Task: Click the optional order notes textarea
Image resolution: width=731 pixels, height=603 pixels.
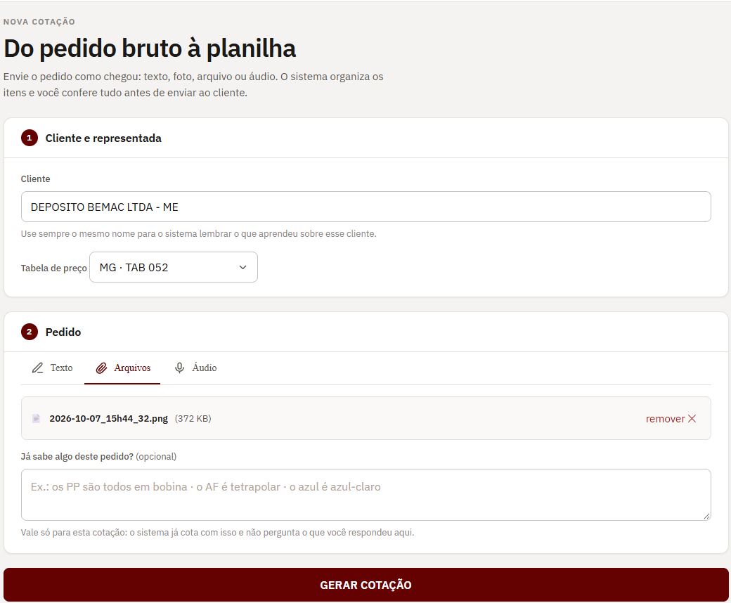Action: [366, 495]
